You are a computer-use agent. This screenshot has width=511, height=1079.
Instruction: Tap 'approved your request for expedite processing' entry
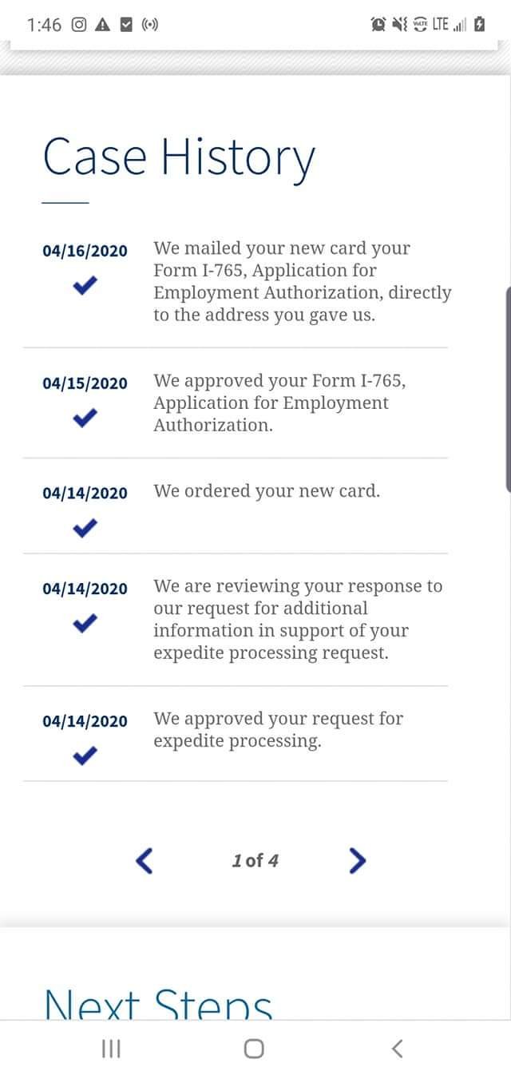coord(278,730)
